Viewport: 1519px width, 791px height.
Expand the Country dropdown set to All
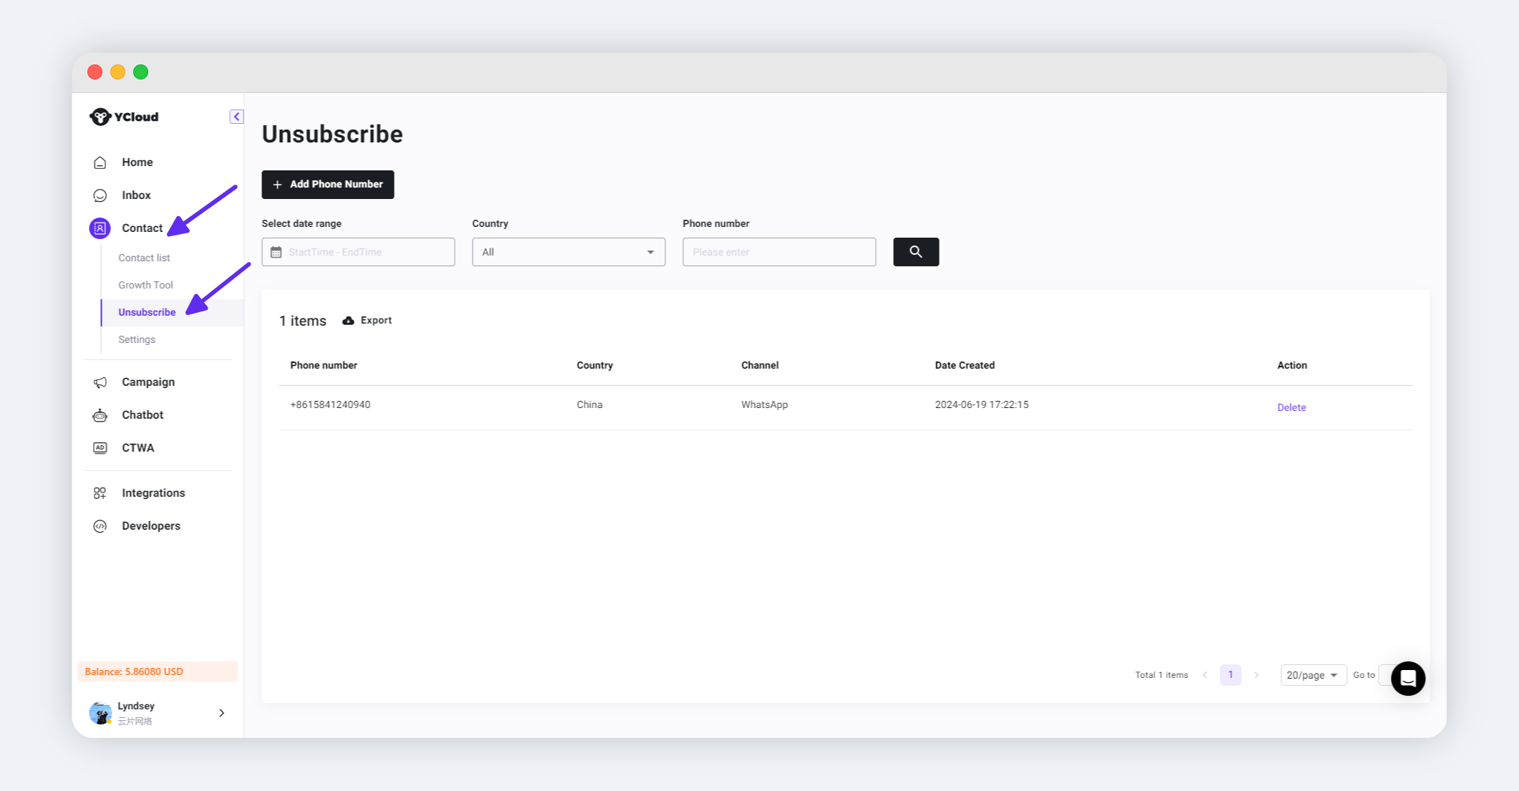tap(568, 252)
